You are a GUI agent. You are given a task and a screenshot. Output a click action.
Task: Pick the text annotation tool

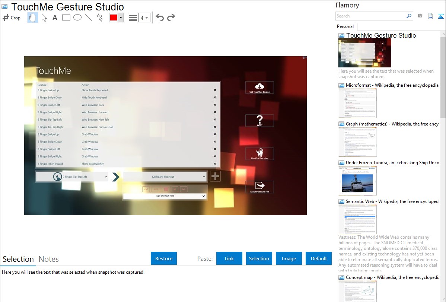point(55,18)
